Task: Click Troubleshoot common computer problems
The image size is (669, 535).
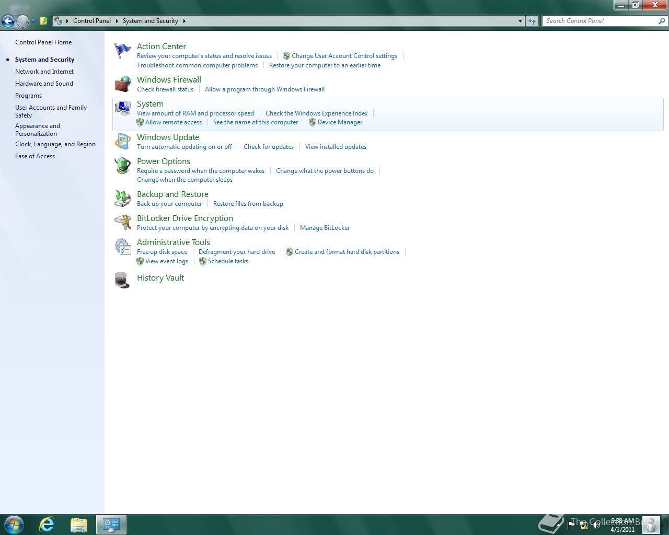Action: point(197,65)
